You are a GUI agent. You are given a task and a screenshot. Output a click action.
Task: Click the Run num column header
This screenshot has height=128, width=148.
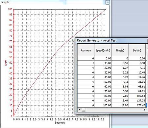86,50
